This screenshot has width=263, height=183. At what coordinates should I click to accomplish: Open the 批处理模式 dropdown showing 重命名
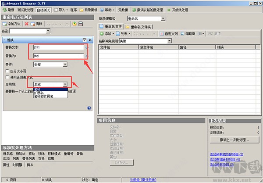point(163,18)
